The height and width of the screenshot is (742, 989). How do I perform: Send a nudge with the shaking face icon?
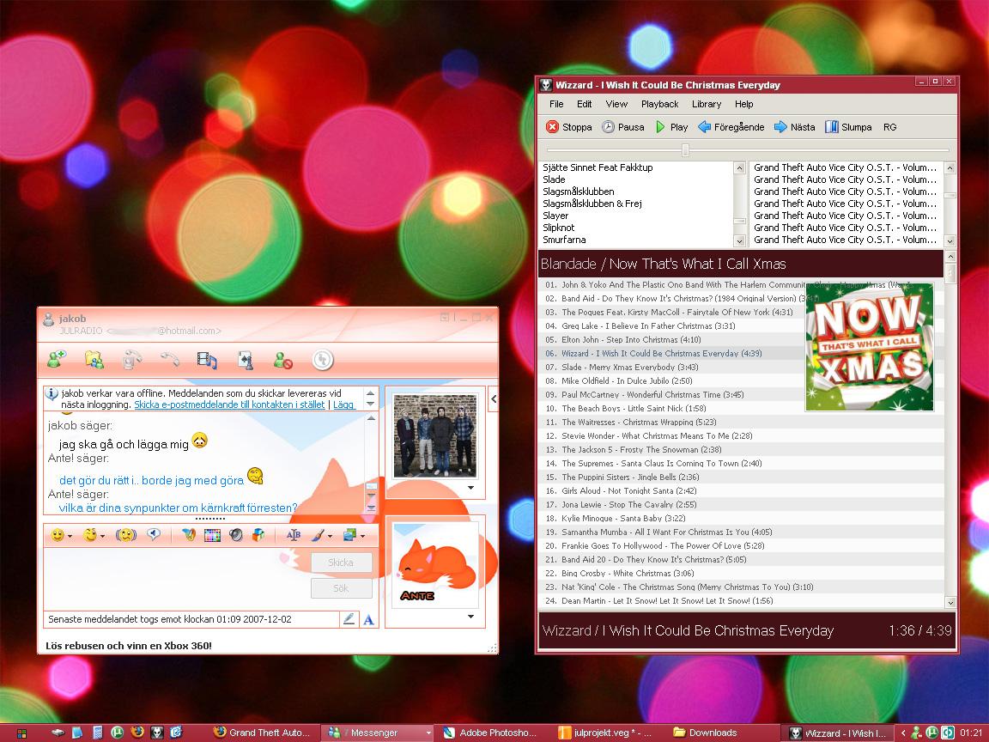click(x=126, y=535)
